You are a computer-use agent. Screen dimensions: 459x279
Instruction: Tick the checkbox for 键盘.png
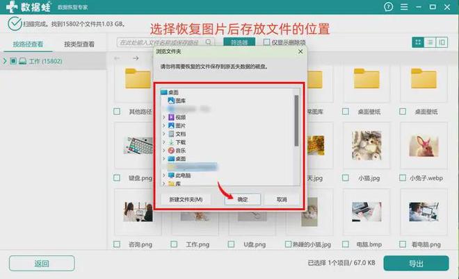117,178
